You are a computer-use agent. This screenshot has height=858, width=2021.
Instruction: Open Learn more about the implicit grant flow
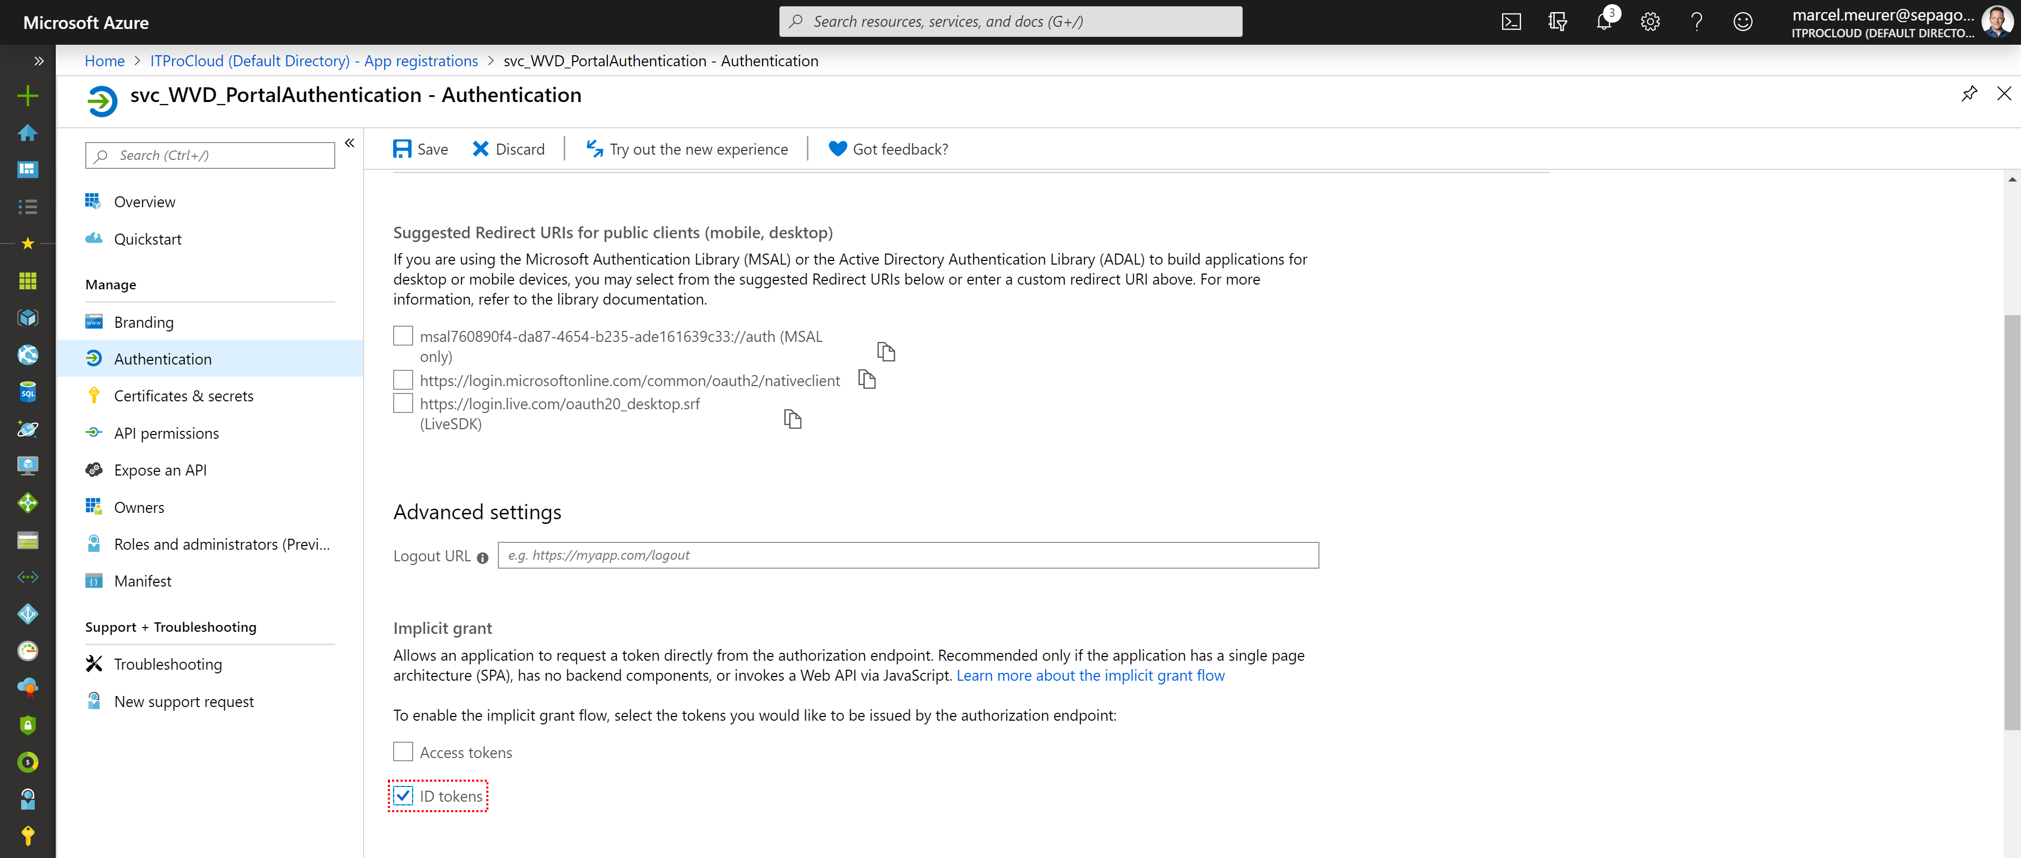pyautogui.click(x=1090, y=675)
